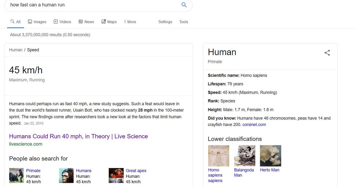
Task: Open the corsinet.com source link
Action: pos(254,125)
